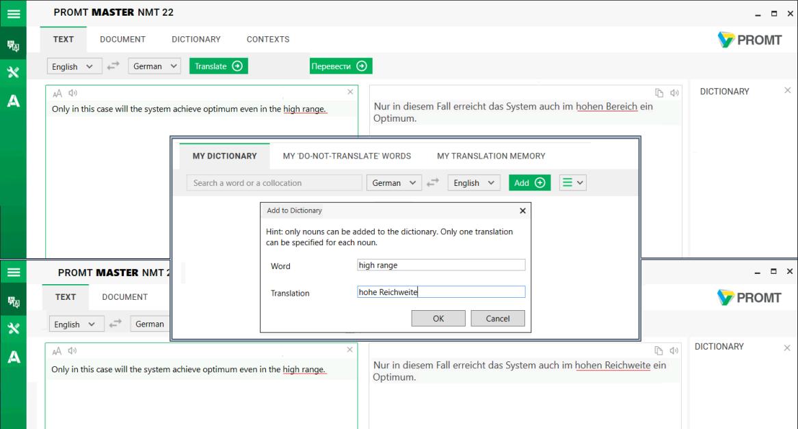Play translation audio in bottom window
The image size is (798, 429).
[674, 350]
